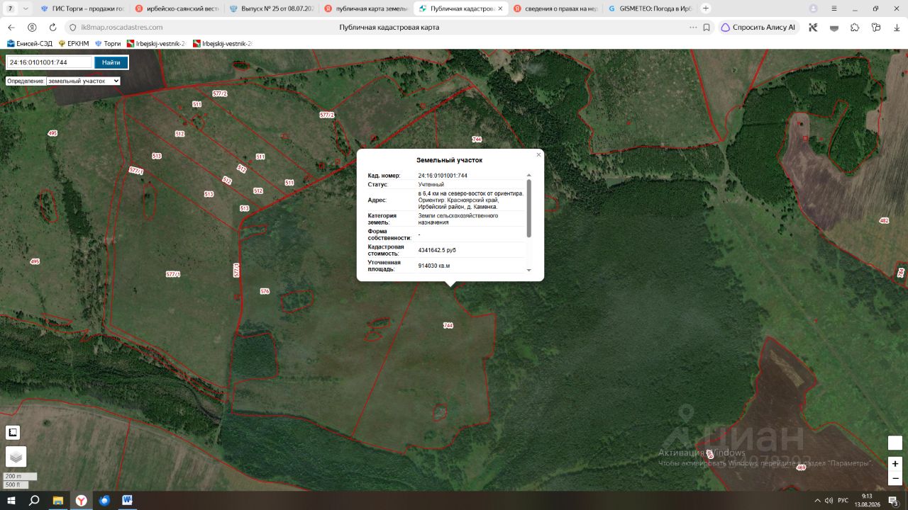Open the Енисей-СЭД bookmark
908x510 pixels.
point(30,43)
